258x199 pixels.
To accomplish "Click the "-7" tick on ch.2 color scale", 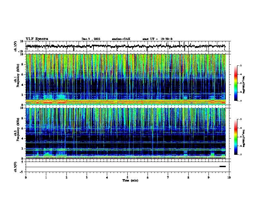I will 240,155.
